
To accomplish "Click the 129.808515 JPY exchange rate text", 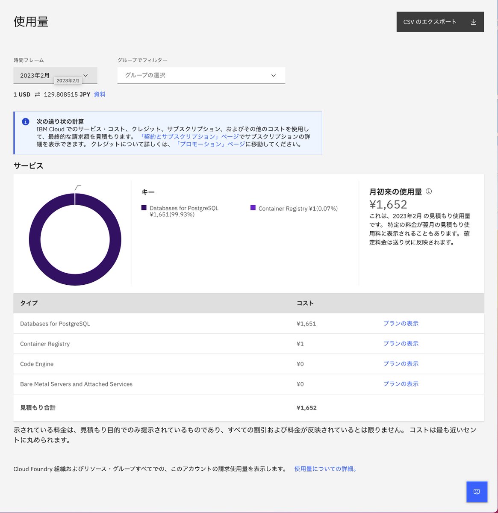I will click(x=67, y=94).
